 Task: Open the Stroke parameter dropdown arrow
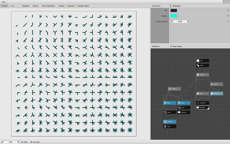coord(228,16)
